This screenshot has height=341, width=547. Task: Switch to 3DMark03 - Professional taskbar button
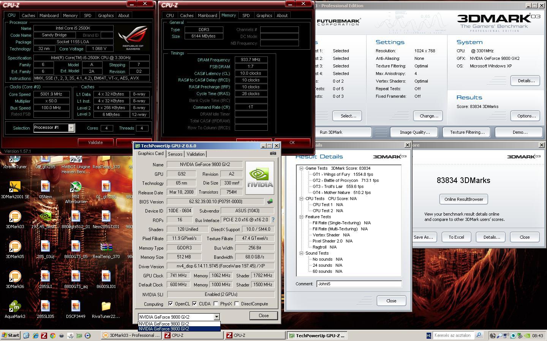pyautogui.click(x=131, y=335)
